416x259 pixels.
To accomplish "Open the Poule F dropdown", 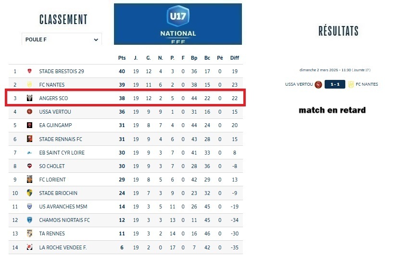I will (62, 39).
